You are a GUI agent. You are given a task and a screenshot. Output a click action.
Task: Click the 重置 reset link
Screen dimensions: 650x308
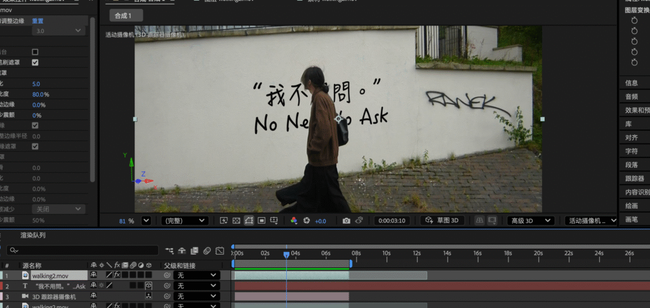click(37, 21)
